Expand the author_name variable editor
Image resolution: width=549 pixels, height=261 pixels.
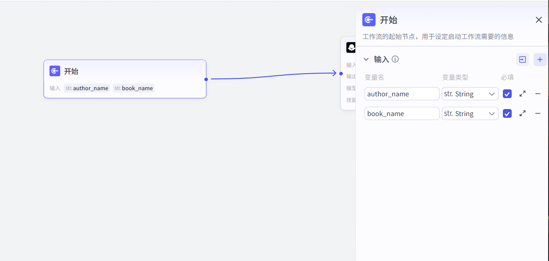coord(522,94)
